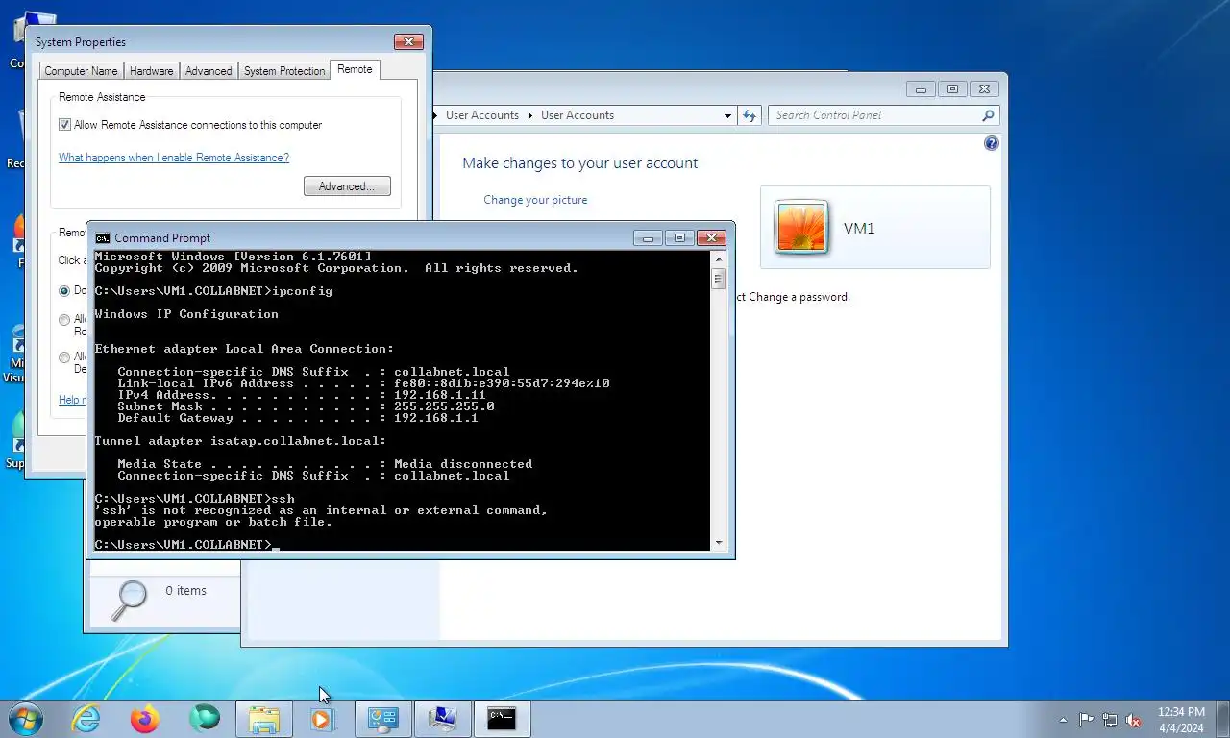Click the Command Prompt taskbar button
This screenshot has width=1230, height=738.
pos(502,719)
